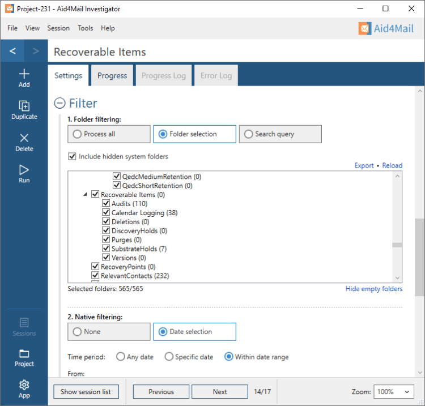Uncheck SubstrateHolds (7) folder
425x406 pixels.
click(106, 249)
